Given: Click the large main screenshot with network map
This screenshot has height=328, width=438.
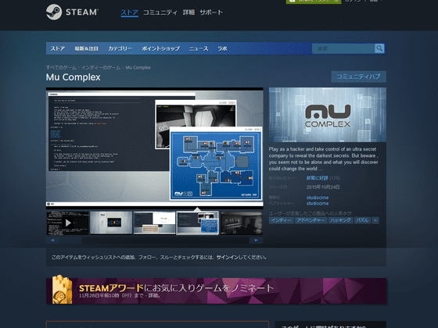Looking at the screenshot, I should (155, 148).
